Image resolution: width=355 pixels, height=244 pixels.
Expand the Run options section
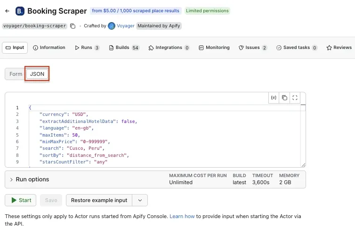(30, 179)
